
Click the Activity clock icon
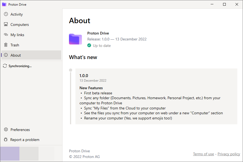coord(6,14)
